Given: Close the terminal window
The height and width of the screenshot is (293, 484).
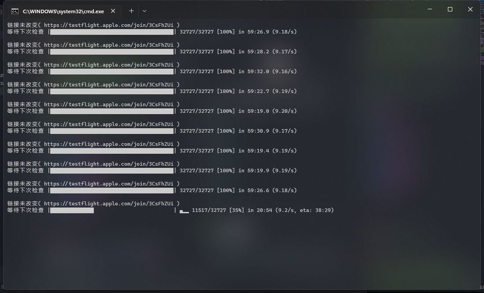Looking at the screenshot, I should click(470, 9).
